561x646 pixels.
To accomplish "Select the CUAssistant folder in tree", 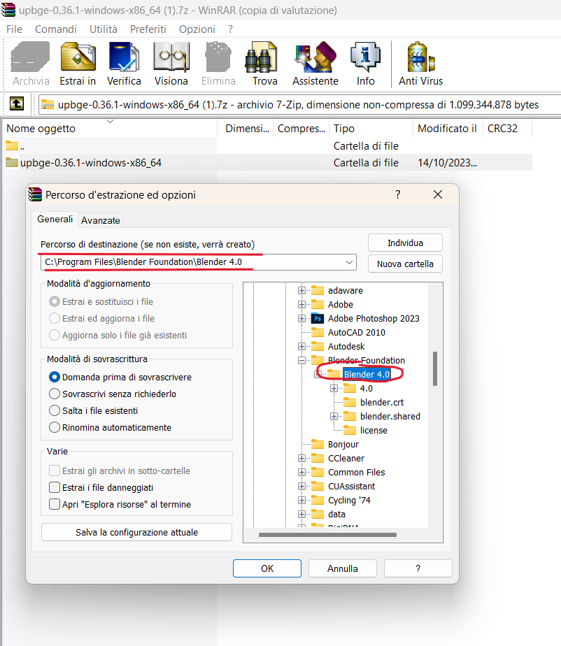I will [x=351, y=487].
